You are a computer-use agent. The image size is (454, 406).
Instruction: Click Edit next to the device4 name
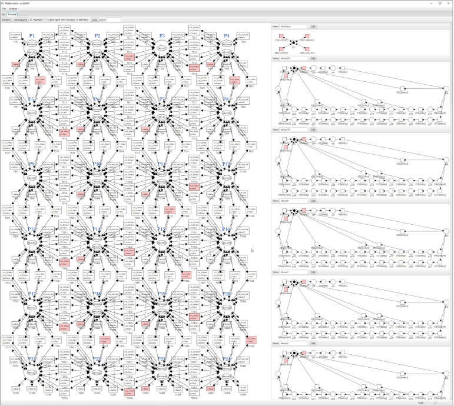point(313,201)
